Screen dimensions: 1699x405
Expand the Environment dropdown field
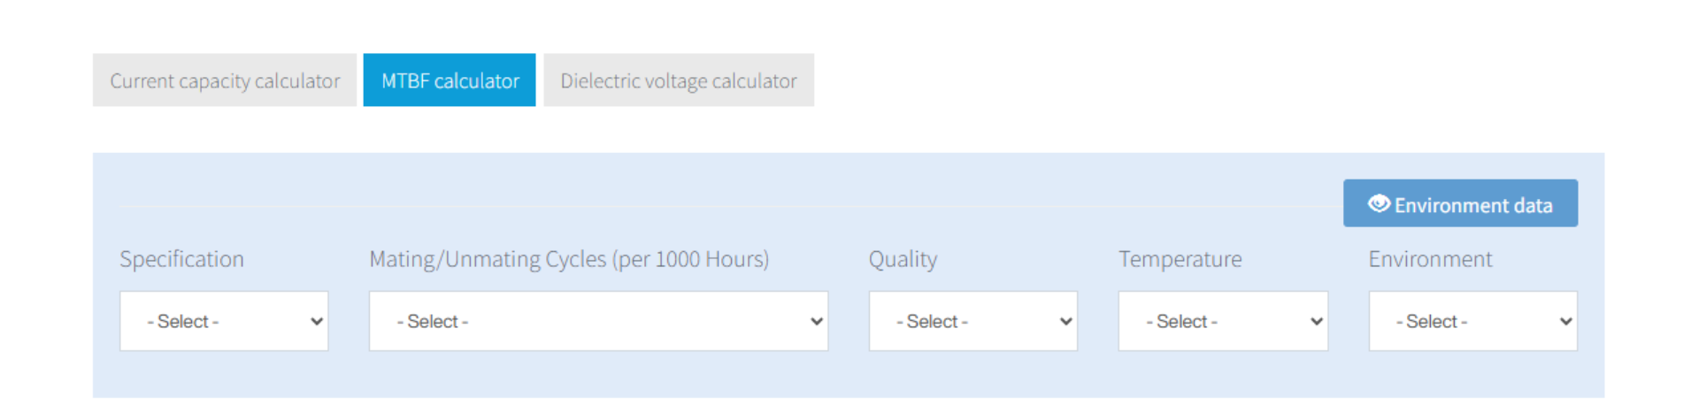pyautogui.click(x=1472, y=321)
